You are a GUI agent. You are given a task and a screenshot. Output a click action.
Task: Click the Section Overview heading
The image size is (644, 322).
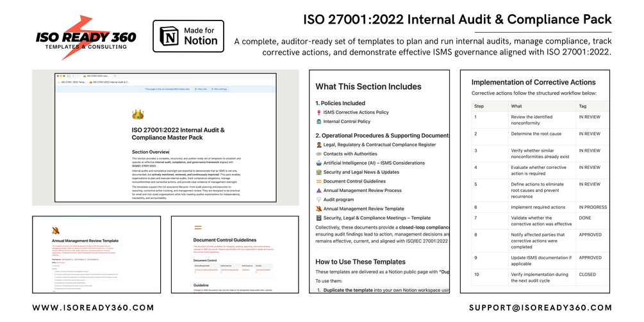(x=151, y=152)
